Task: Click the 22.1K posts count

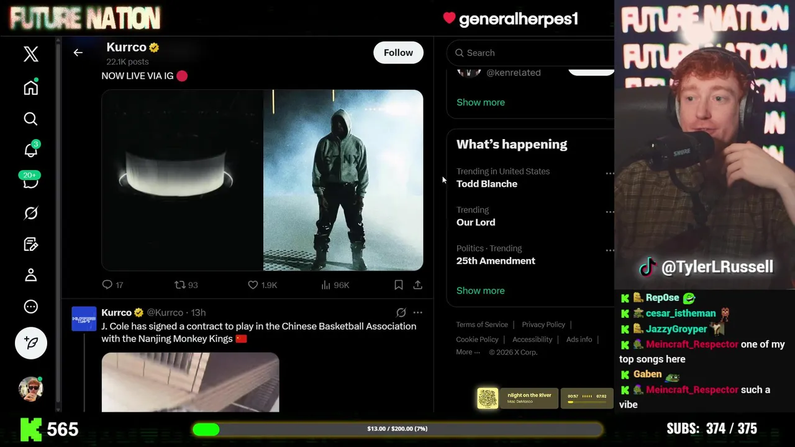Action: pyautogui.click(x=127, y=61)
